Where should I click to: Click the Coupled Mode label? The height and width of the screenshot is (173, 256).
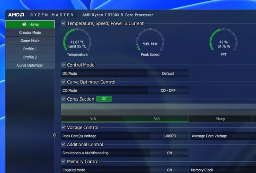coord(74,170)
